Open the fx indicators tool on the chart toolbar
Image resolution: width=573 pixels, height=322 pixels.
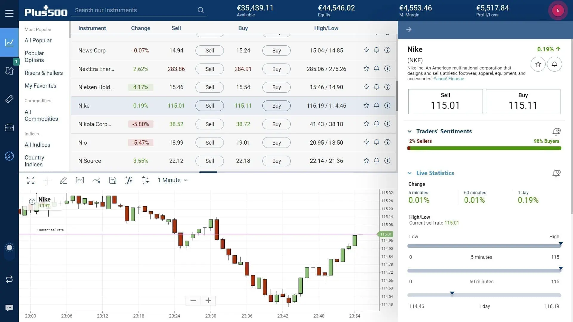tap(129, 180)
